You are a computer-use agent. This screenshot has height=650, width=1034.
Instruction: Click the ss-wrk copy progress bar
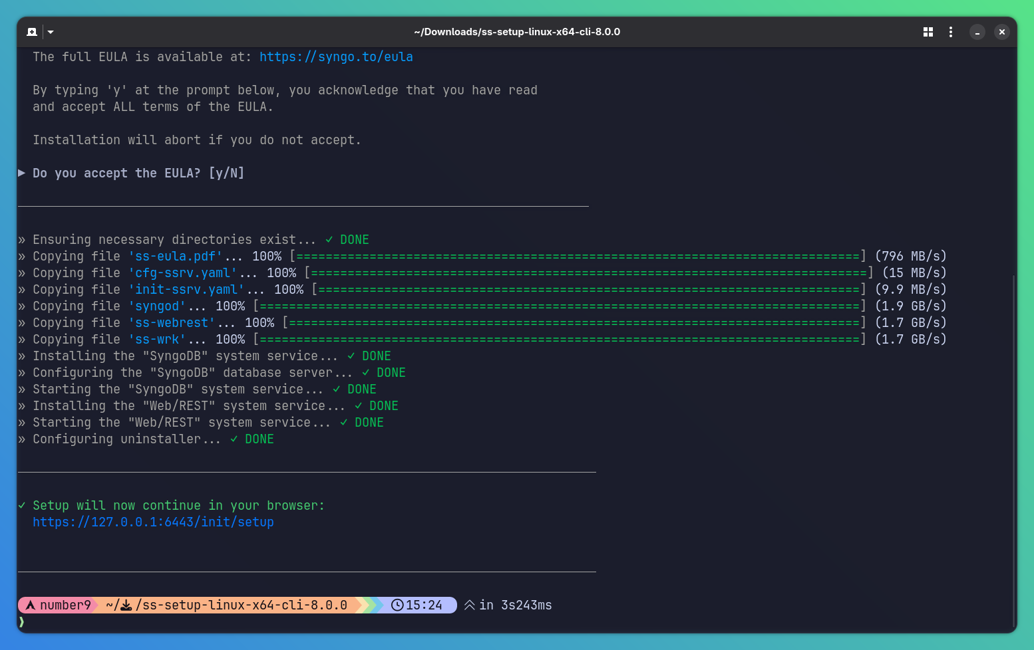[560, 340]
